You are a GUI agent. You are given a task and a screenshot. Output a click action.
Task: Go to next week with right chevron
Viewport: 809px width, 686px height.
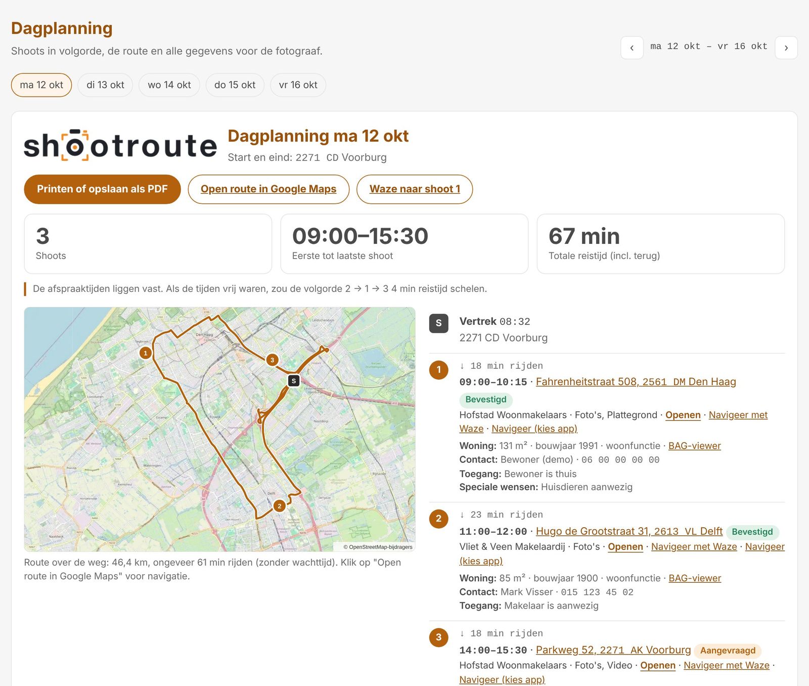point(786,48)
